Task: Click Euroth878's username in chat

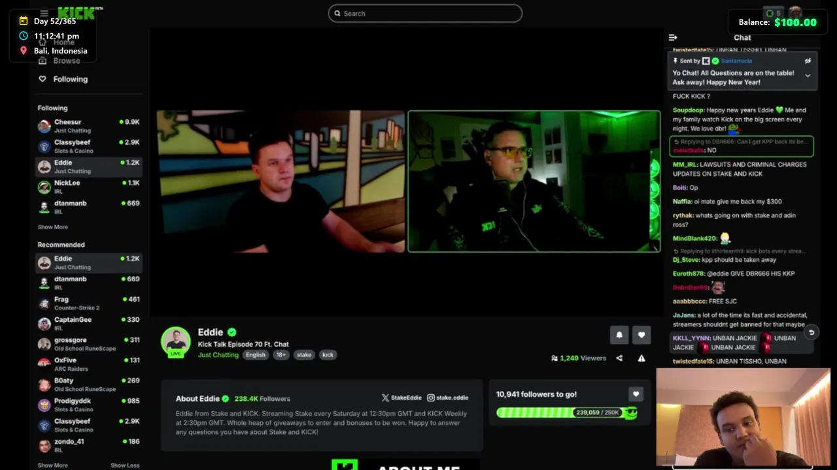Action: click(x=689, y=274)
